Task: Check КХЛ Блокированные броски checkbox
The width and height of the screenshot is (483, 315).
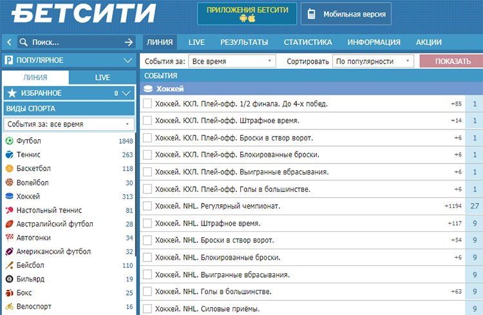Action: (147, 155)
